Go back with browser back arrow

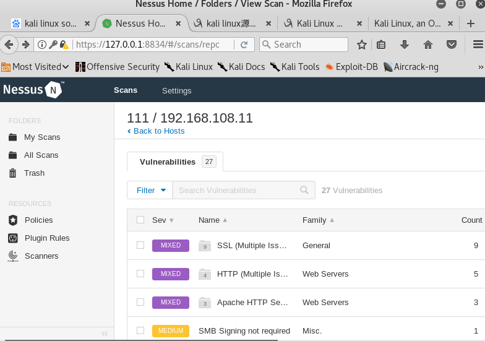9,45
